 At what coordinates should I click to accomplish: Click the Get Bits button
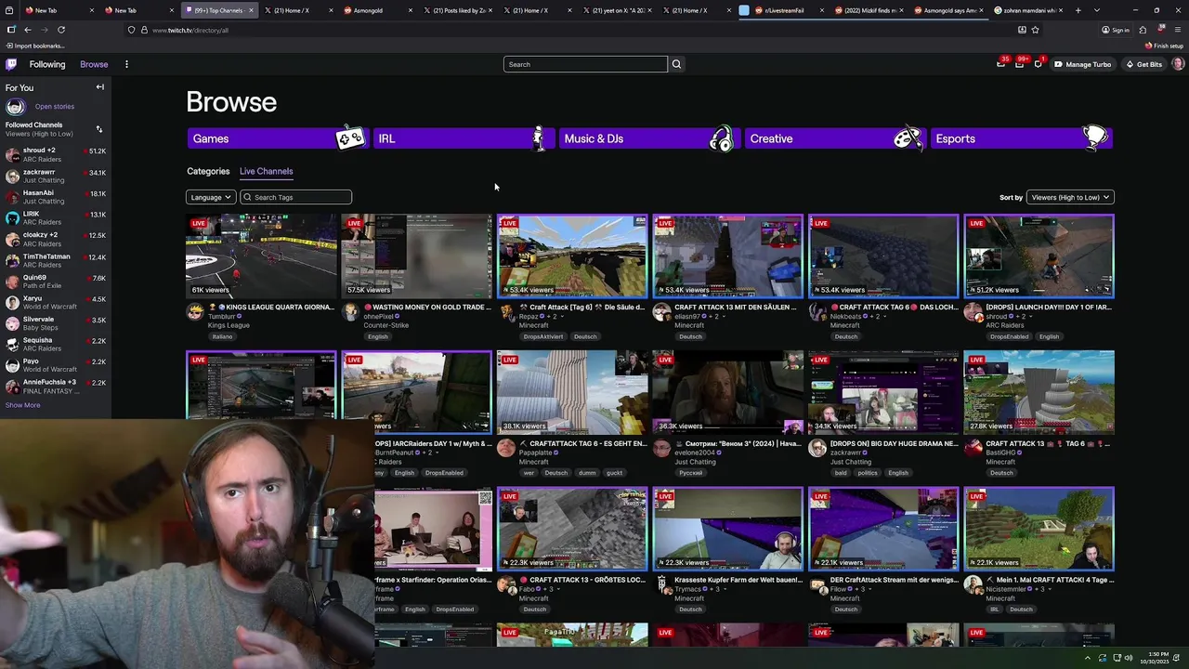[1143, 64]
